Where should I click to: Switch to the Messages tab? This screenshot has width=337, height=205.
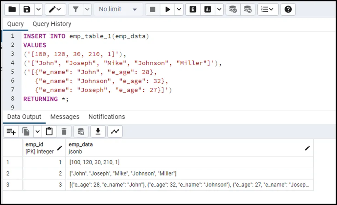(65, 117)
